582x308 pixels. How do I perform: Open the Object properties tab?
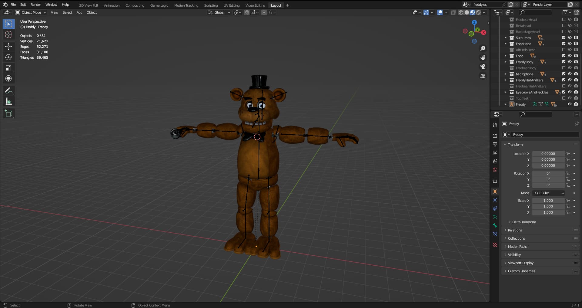point(495,192)
